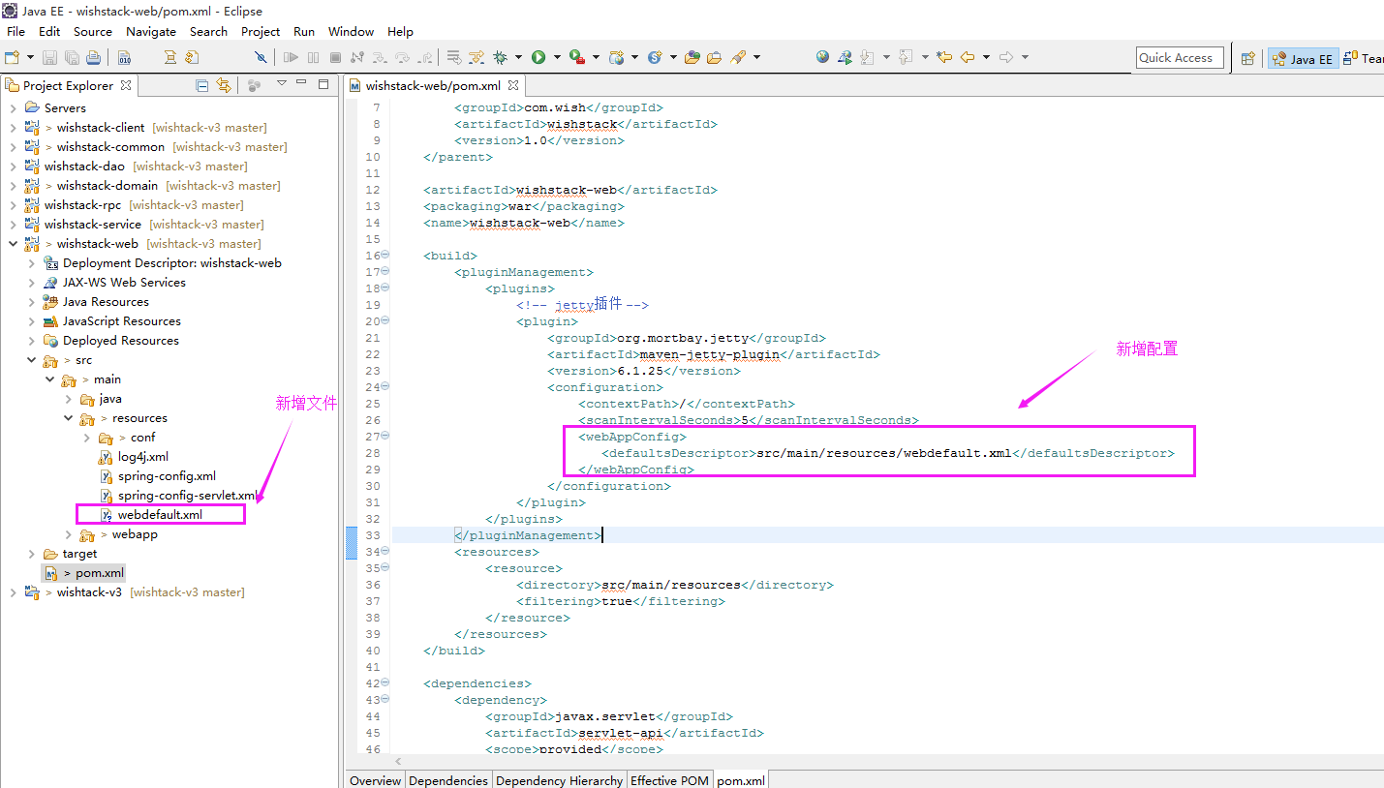Viewport: 1384px width, 788px height.
Task: Click the Save All icon
Action: pos(72,57)
